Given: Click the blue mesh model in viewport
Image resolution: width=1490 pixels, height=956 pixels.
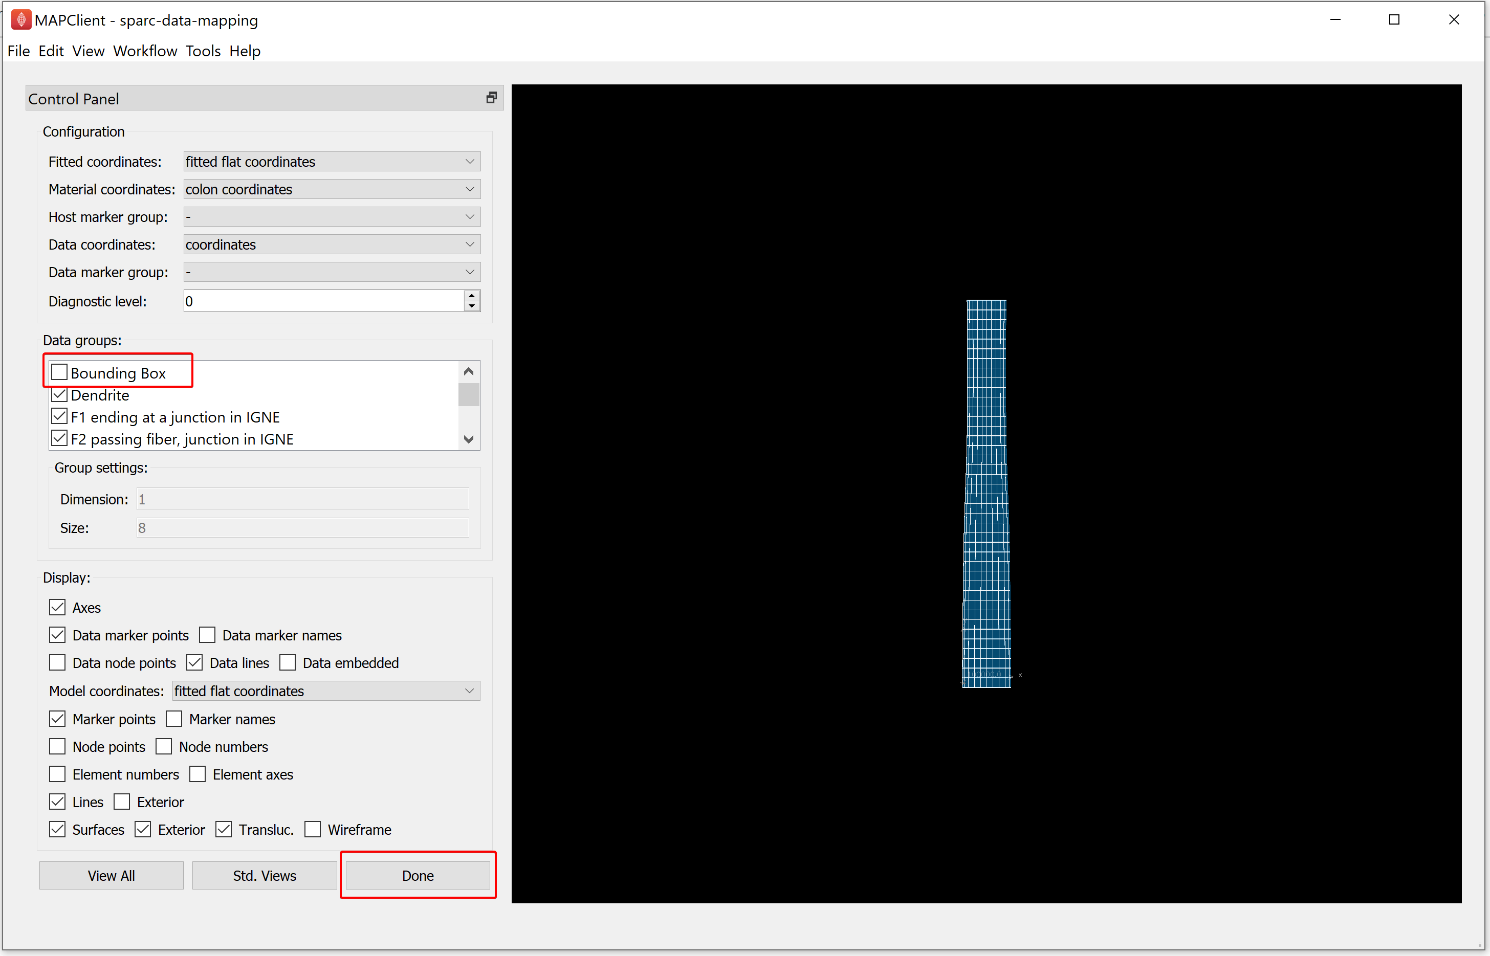Looking at the screenshot, I should click(x=986, y=494).
